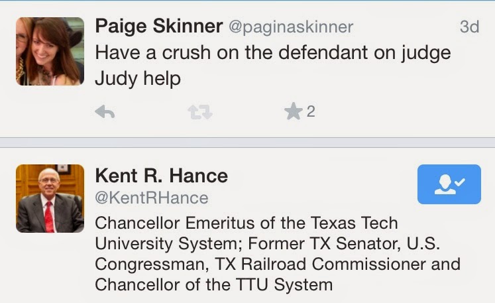Toggle the blue following button for Kent Hance
495x303 pixels.
[x=449, y=184]
